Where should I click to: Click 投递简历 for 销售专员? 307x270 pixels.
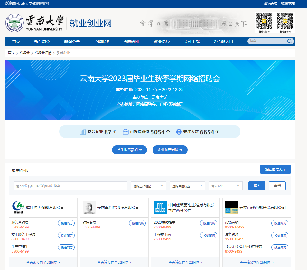click(137, 223)
